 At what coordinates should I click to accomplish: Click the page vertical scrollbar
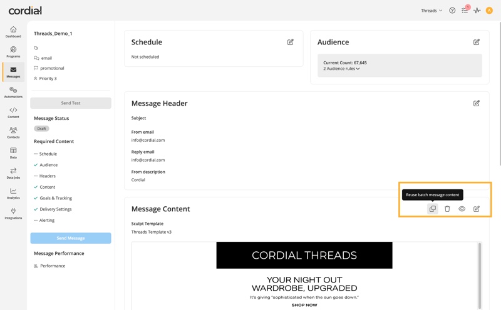click(500, 92)
